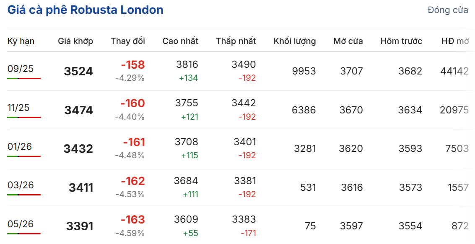This screenshot has height=244, width=475.
Task: Click the HĐ mở column header
Action: click(x=455, y=41)
